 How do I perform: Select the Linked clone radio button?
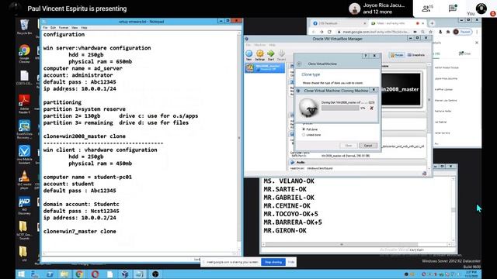click(304, 135)
